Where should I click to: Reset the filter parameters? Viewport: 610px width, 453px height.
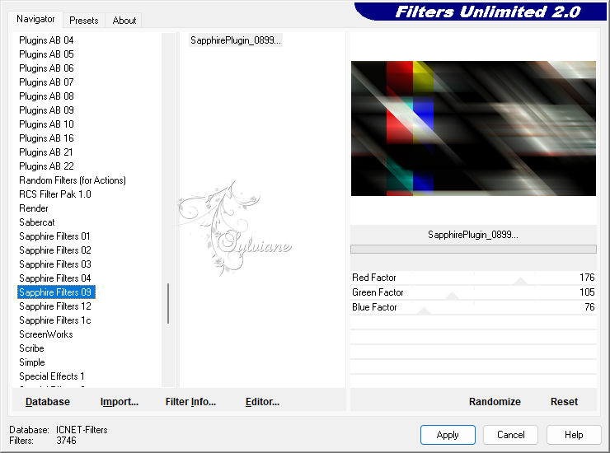tap(564, 402)
